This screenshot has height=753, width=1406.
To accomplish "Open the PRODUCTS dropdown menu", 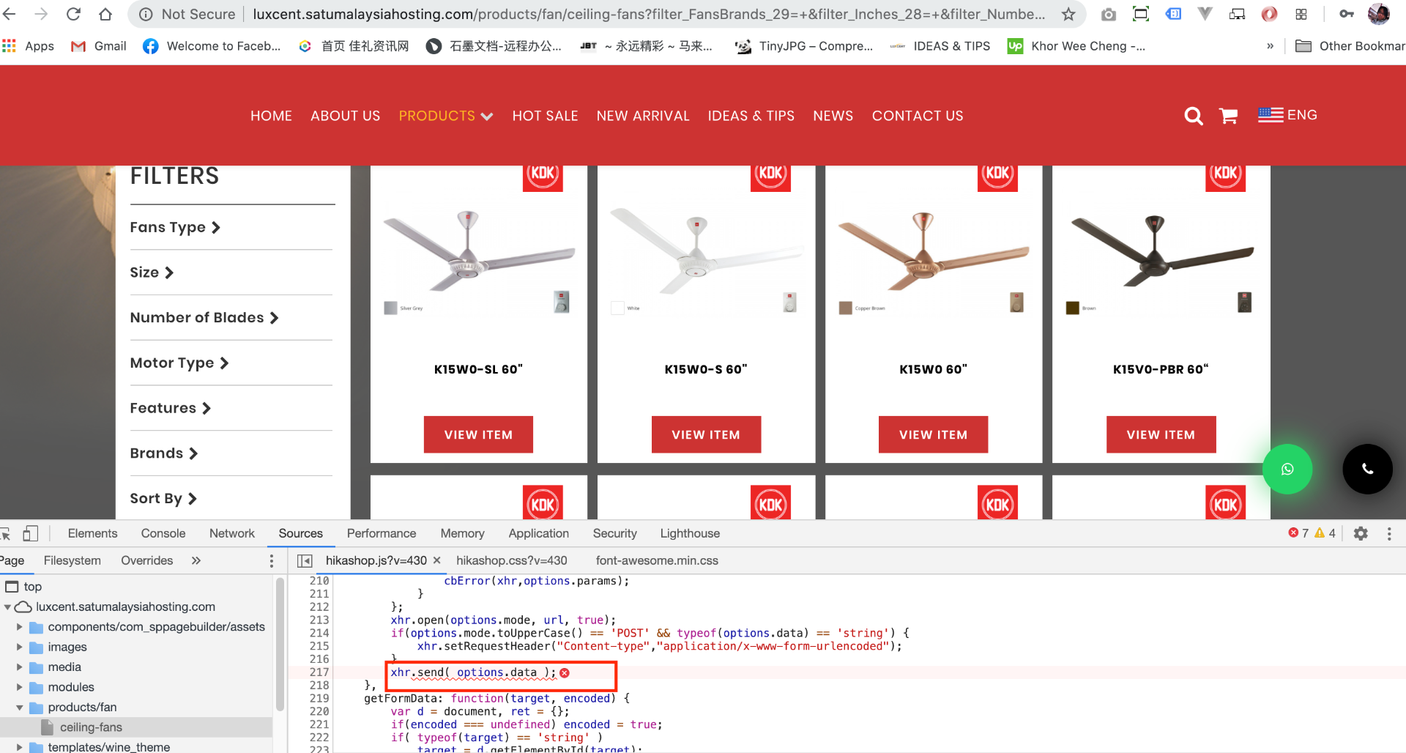I will coord(446,116).
